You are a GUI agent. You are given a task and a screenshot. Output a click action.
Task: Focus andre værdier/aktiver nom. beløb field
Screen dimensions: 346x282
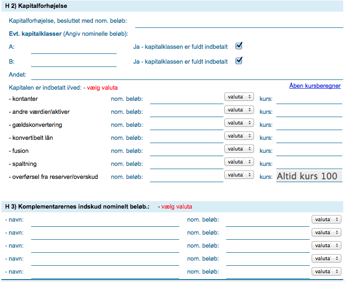pos(187,111)
